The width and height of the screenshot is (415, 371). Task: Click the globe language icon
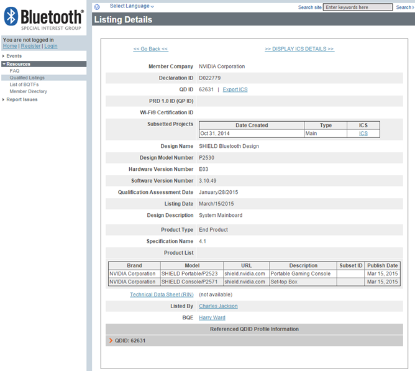pos(97,7)
